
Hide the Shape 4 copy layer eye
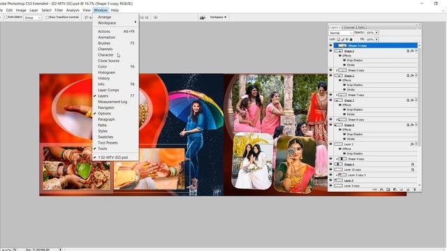[x=330, y=159]
